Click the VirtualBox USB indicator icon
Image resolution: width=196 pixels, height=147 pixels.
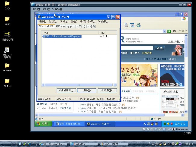click(160, 129)
